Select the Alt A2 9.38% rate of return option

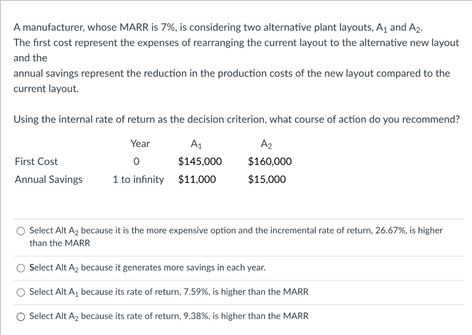coord(21,317)
